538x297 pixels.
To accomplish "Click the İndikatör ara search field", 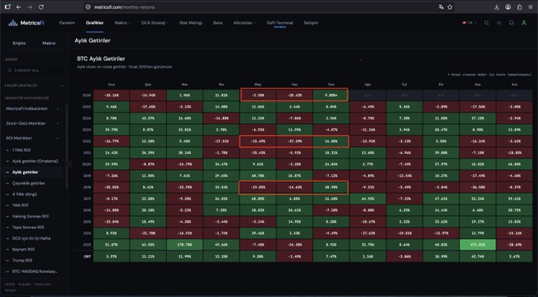I will coord(33,70).
